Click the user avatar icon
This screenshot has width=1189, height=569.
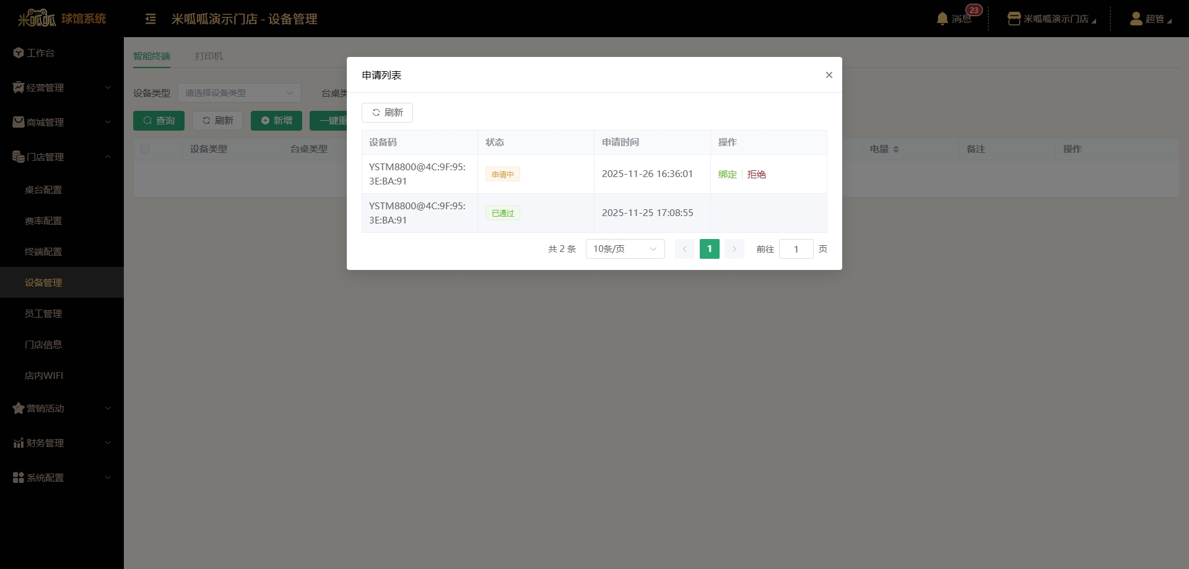1136,19
